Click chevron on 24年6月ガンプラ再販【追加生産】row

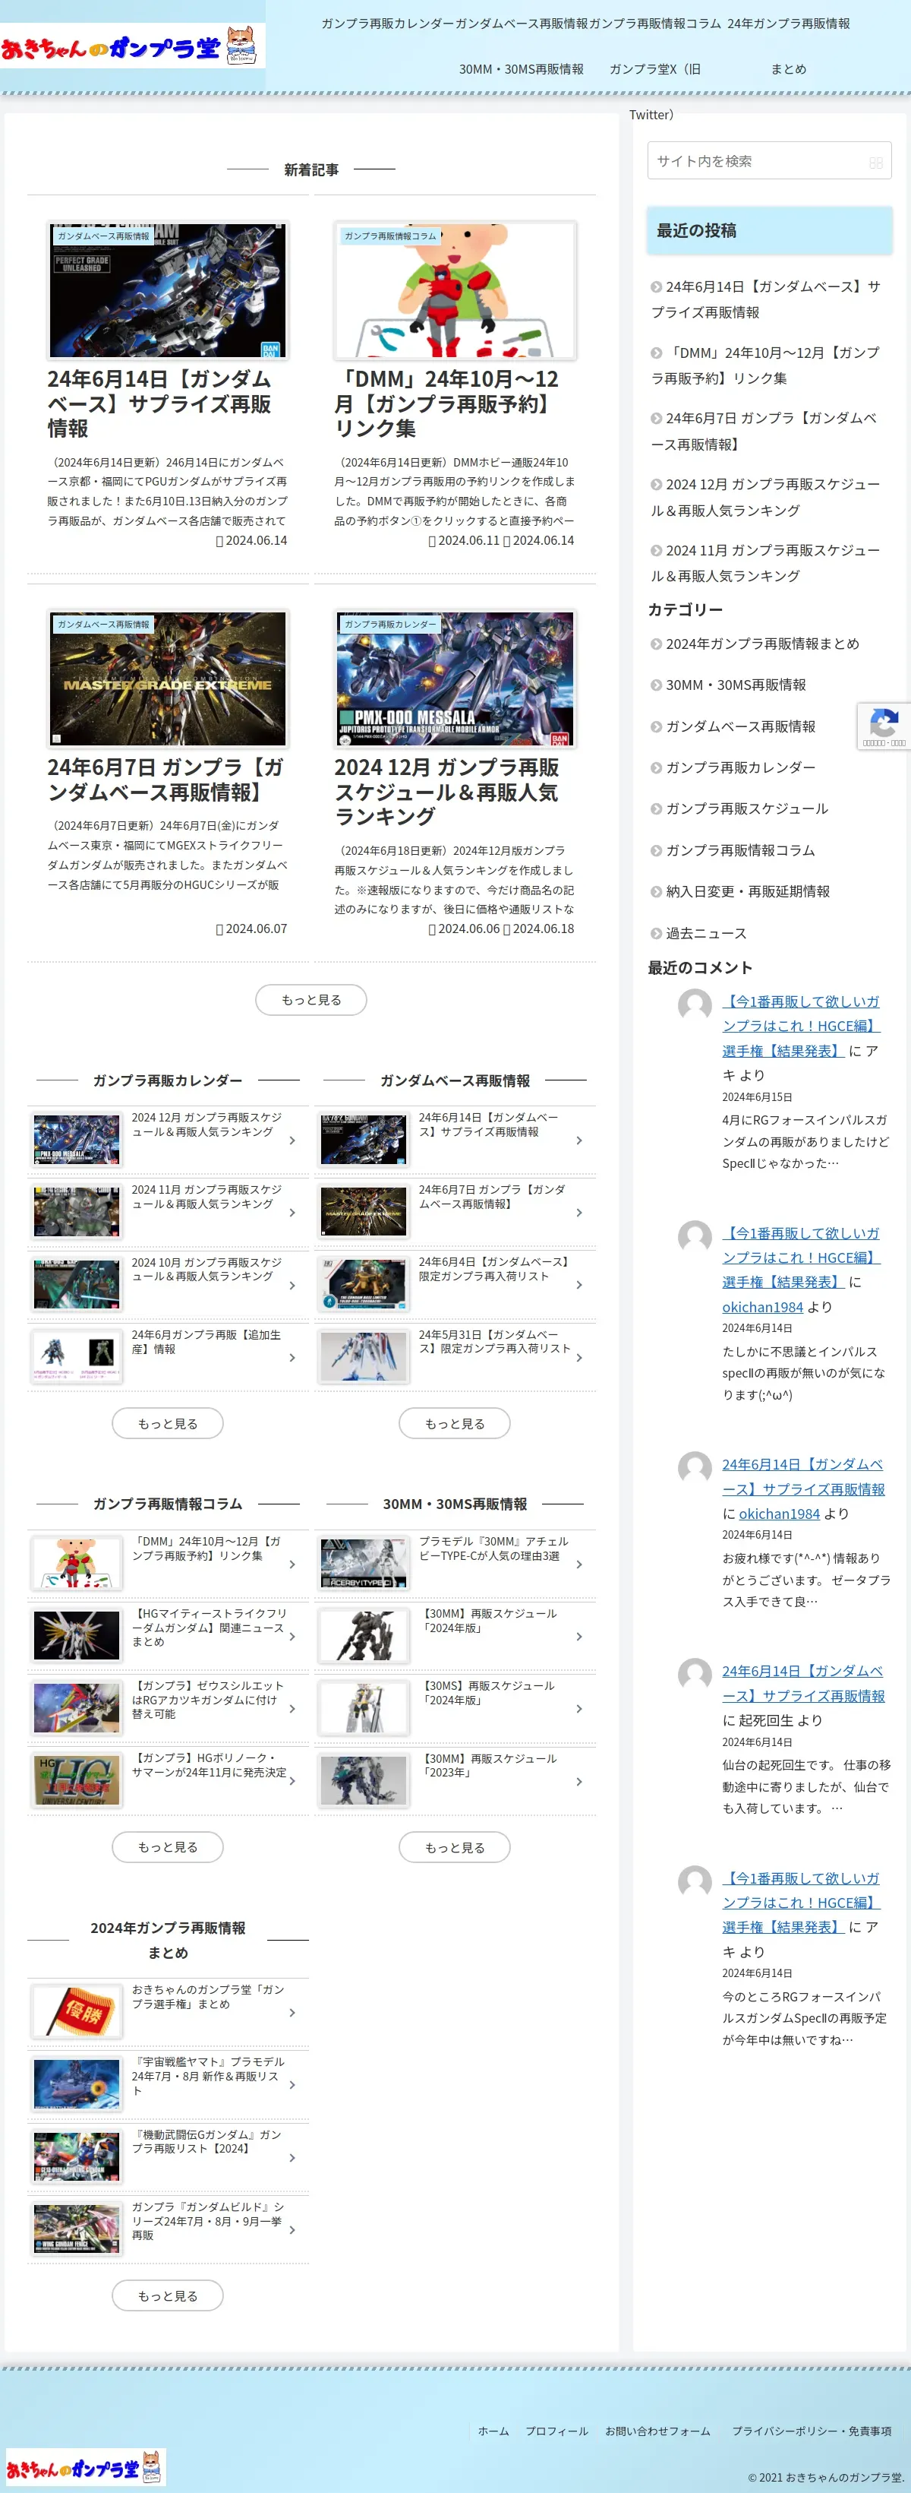click(292, 1358)
